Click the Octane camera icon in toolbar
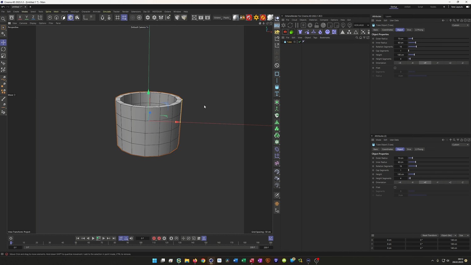Screen dimensions: 471x265 pos(285,32)
